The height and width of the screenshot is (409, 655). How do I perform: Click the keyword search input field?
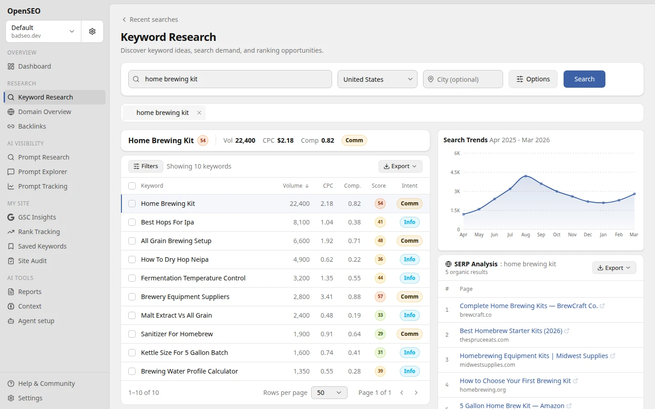230,79
